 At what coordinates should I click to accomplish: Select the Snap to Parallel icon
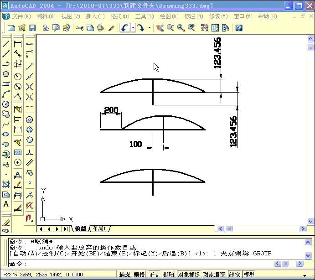click(30, 162)
